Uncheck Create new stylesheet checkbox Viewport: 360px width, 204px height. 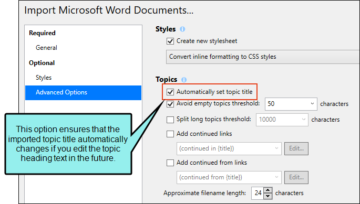(170, 41)
